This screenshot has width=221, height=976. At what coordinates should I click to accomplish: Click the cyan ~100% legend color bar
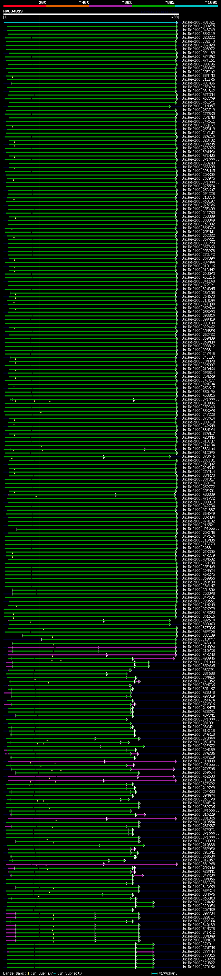[196, 6]
